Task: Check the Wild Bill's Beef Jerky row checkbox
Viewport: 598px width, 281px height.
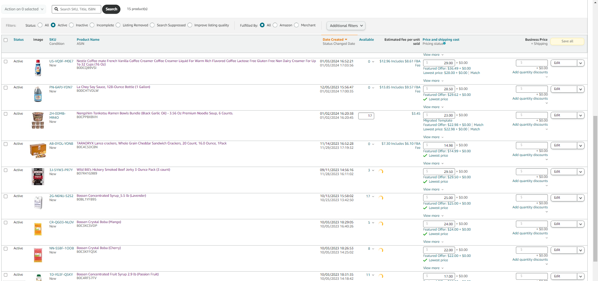Action: point(6,170)
